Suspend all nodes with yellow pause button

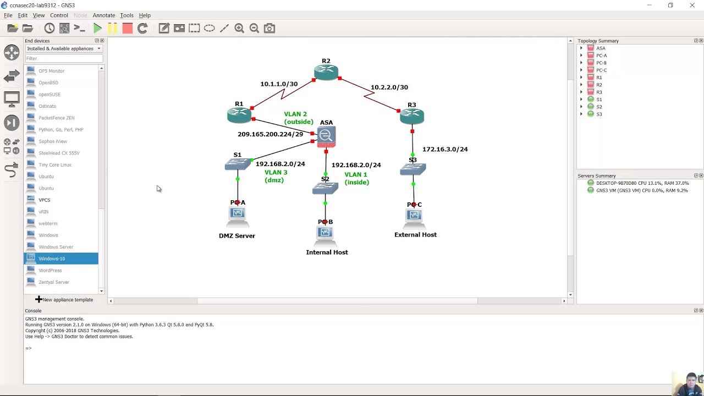[112, 28]
